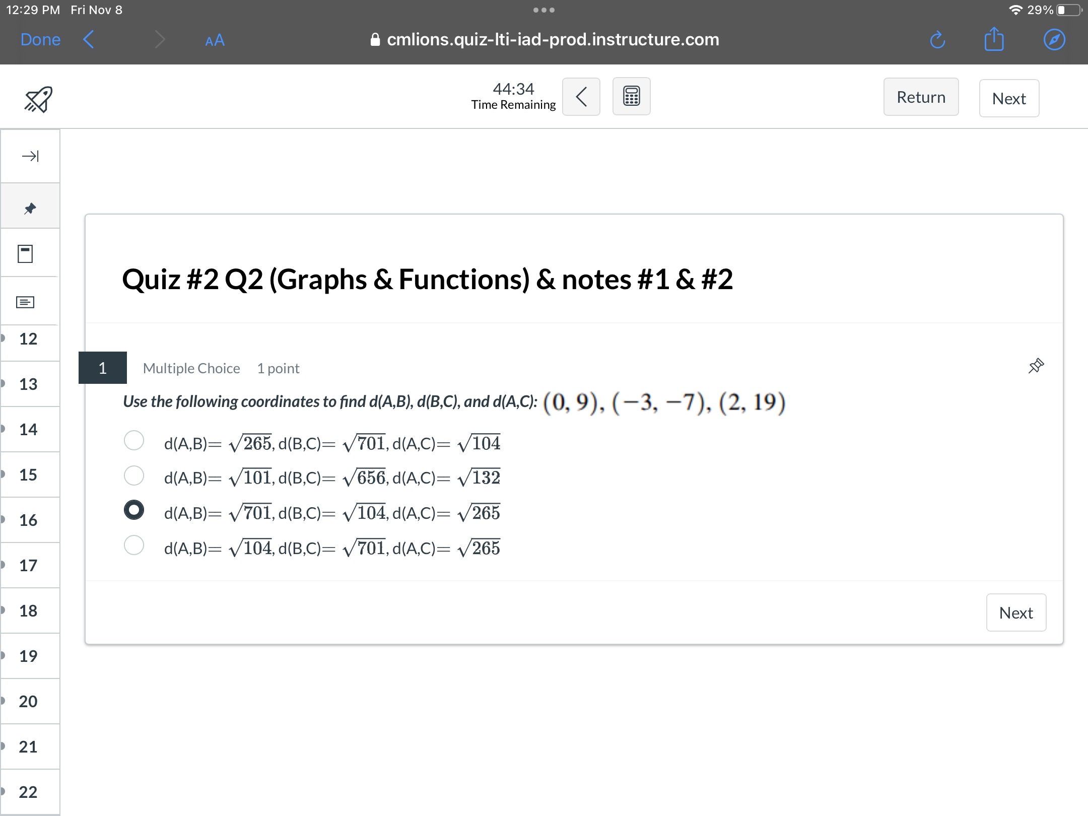Open the instructions page icon in sidebar
Viewport: 1088px width, 816px height.
pos(25,254)
